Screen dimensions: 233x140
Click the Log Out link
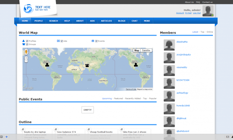pos(197,13)
